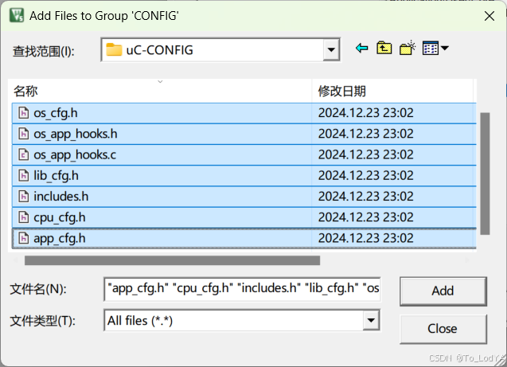Click the vertical scrollbar of file list
This screenshot has width=507, height=367.
coord(485,174)
